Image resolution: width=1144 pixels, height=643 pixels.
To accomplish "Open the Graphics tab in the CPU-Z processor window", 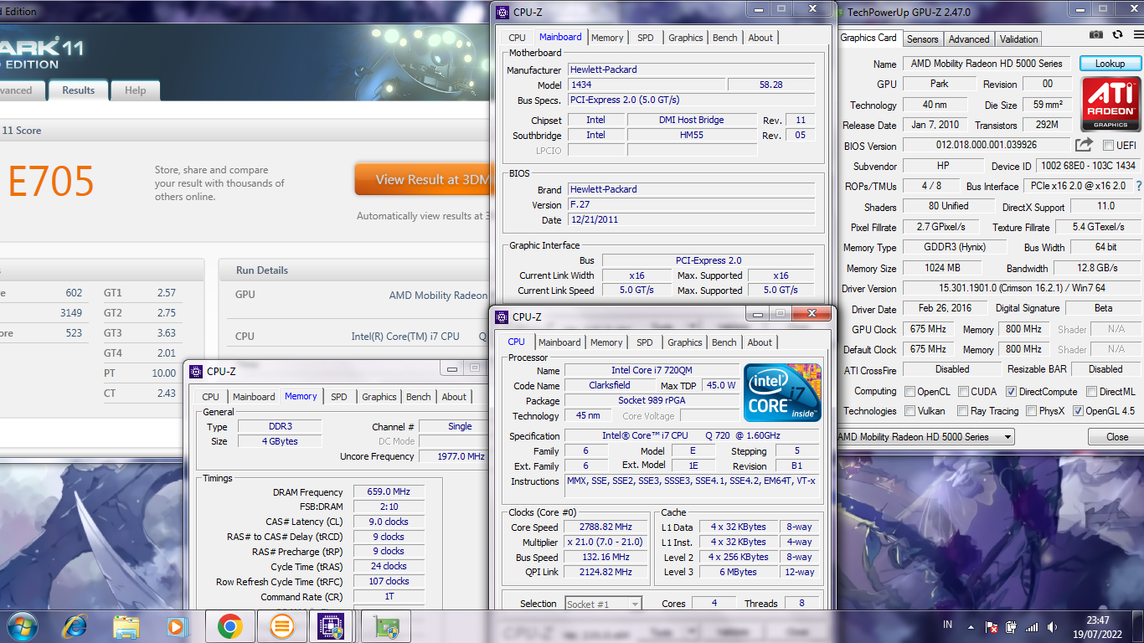I will [x=685, y=342].
